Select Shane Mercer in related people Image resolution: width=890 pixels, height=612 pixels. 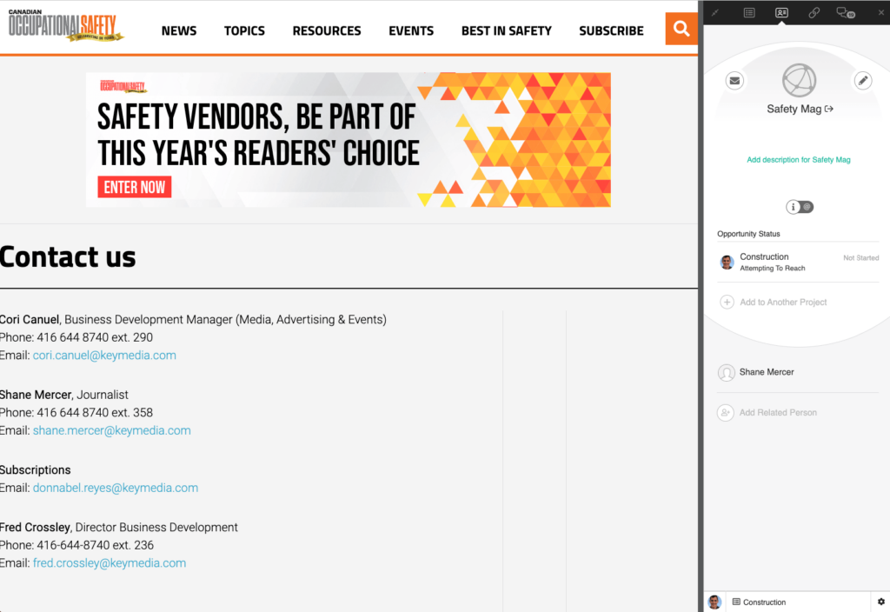click(766, 372)
